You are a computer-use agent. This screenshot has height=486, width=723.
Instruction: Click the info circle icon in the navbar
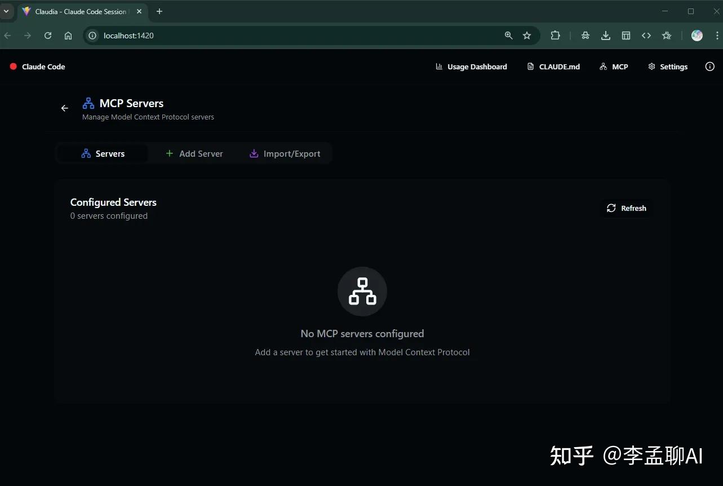(709, 67)
